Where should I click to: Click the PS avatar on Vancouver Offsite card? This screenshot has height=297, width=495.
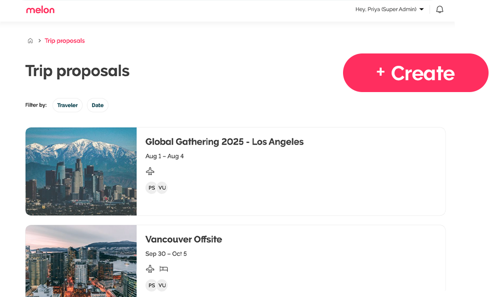[x=151, y=285]
